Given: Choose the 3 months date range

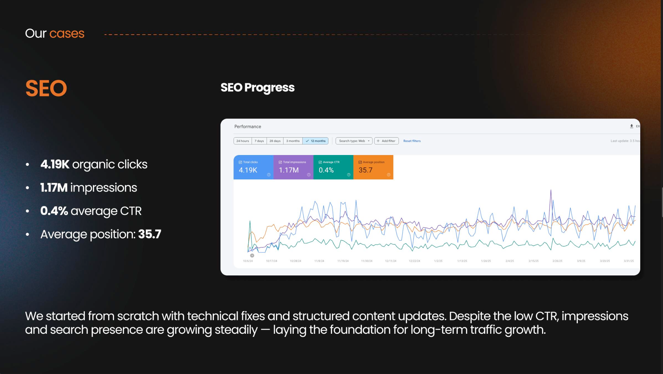Looking at the screenshot, I should click(x=293, y=141).
